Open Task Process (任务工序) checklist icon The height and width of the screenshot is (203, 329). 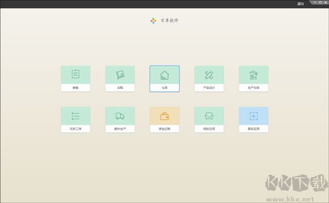(x=76, y=116)
